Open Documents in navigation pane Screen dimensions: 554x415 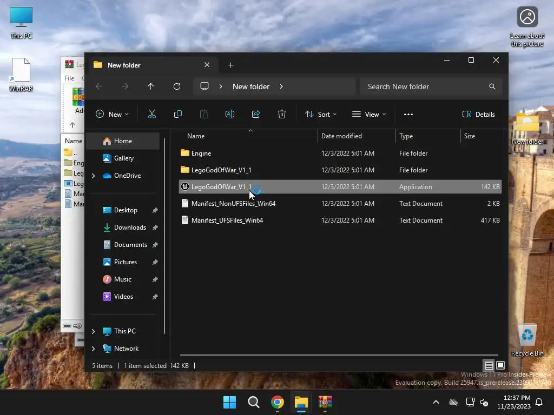[x=123, y=245]
